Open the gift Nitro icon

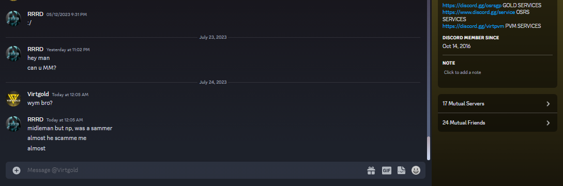[371, 171]
